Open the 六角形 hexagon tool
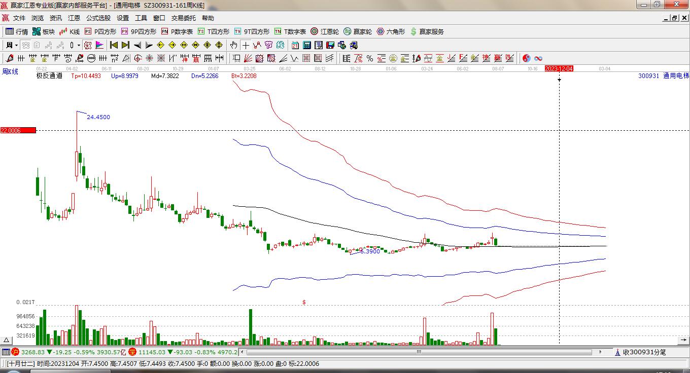The height and width of the screenshot is (373, 690). [x=391, y=31]
